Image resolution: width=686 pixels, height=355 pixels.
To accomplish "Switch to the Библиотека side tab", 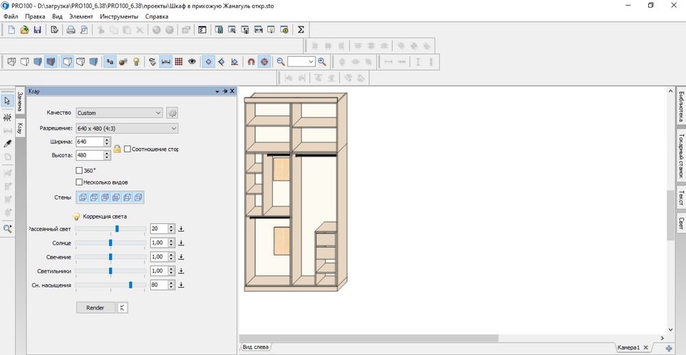I will (x=681, y=107).
